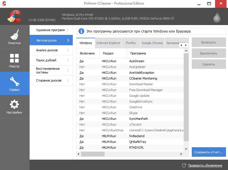Click the CCleaner broom logo
This screenshot has height=170, width=228.
pyautogui.click(x=14, y=16)
